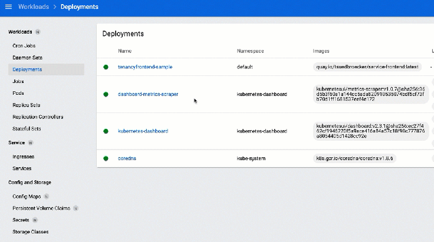Open the Service section heading
The image size is (434, 242).
(17, 142)
